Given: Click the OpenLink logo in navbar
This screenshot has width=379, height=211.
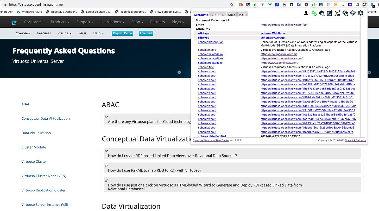Looking at the screenshot, I should 15,22.
